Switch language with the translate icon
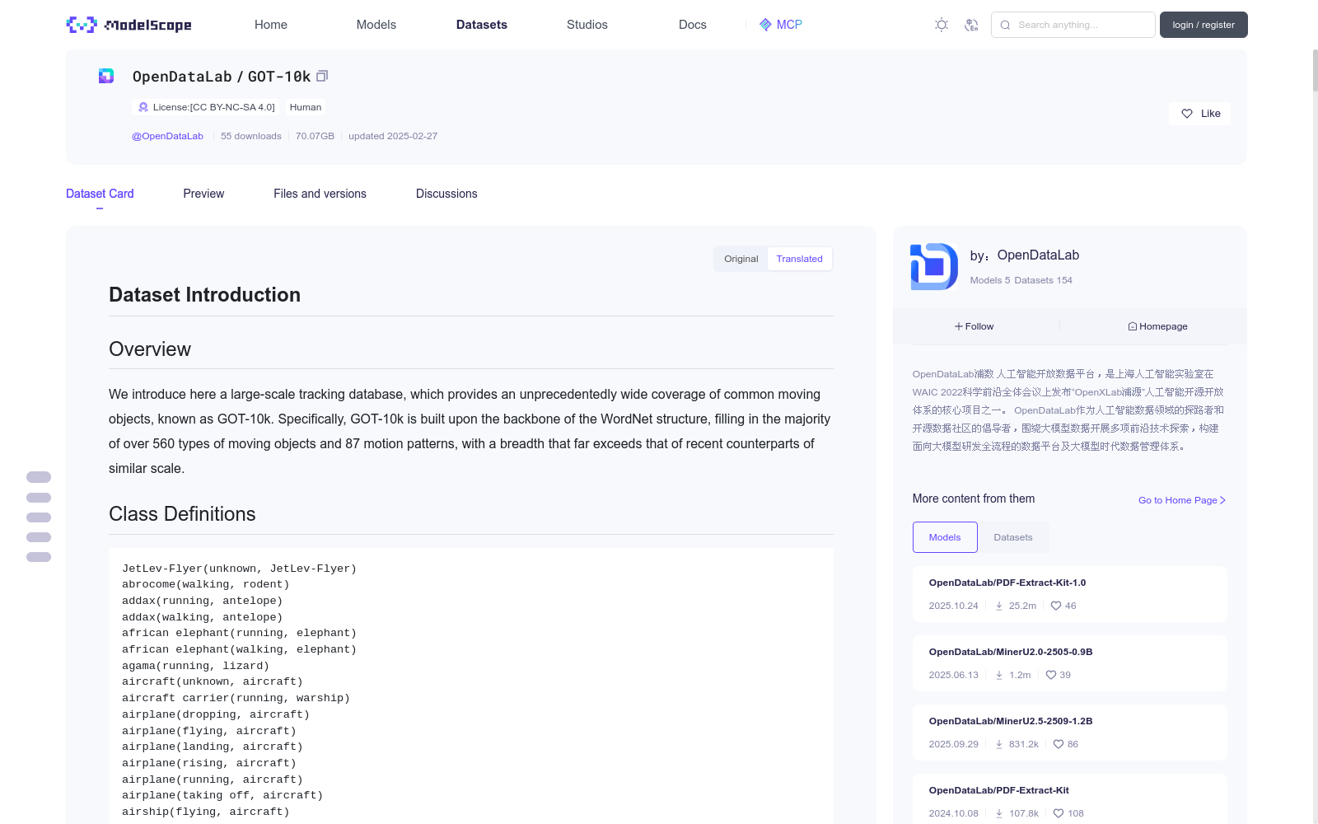This screenshot has height=824, width=1318. 971,25
